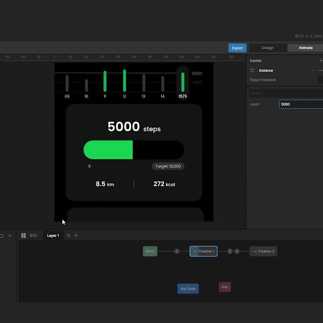Click the plus icon beside tracker
The image size is (323, 323).
321,61
